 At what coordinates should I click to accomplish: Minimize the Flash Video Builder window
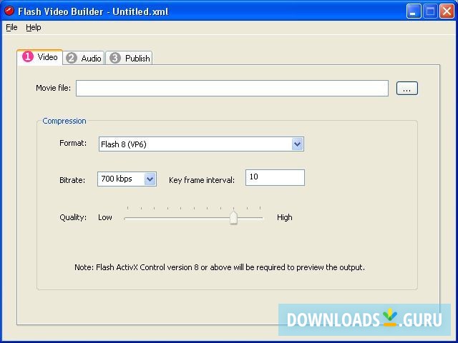(x=414, y=11)
